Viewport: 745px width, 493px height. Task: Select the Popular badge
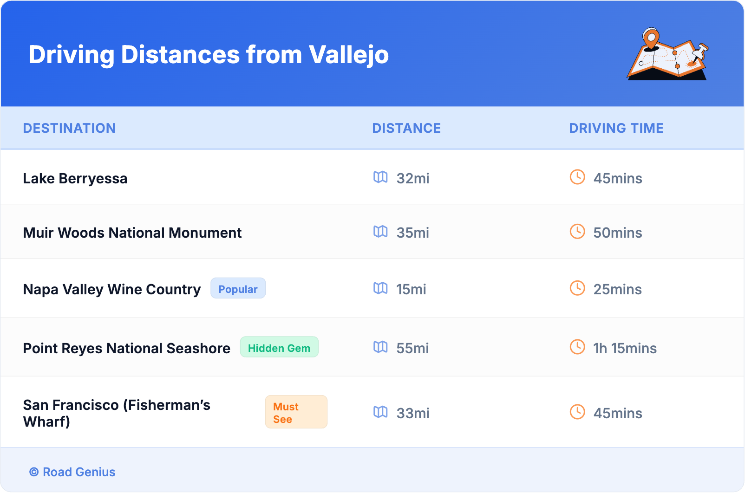click(238, 289)
